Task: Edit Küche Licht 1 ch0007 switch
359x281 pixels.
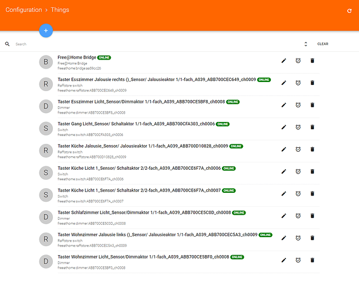Action: pyautogui.click(x=284, y=194)
